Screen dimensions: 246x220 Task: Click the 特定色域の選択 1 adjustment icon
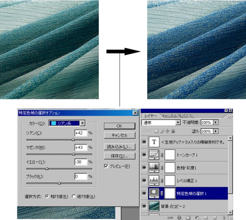pyautogui.click(x=154, y=193)
